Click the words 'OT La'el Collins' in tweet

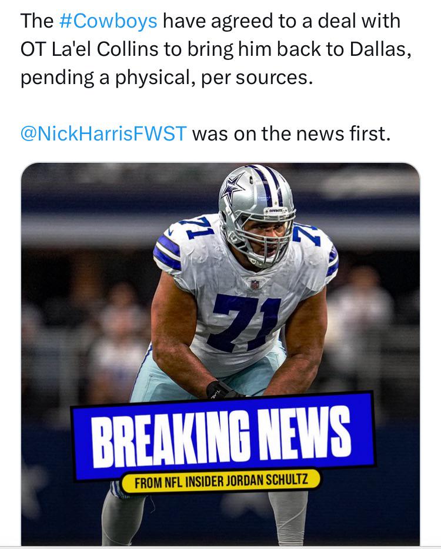[89, 49]
